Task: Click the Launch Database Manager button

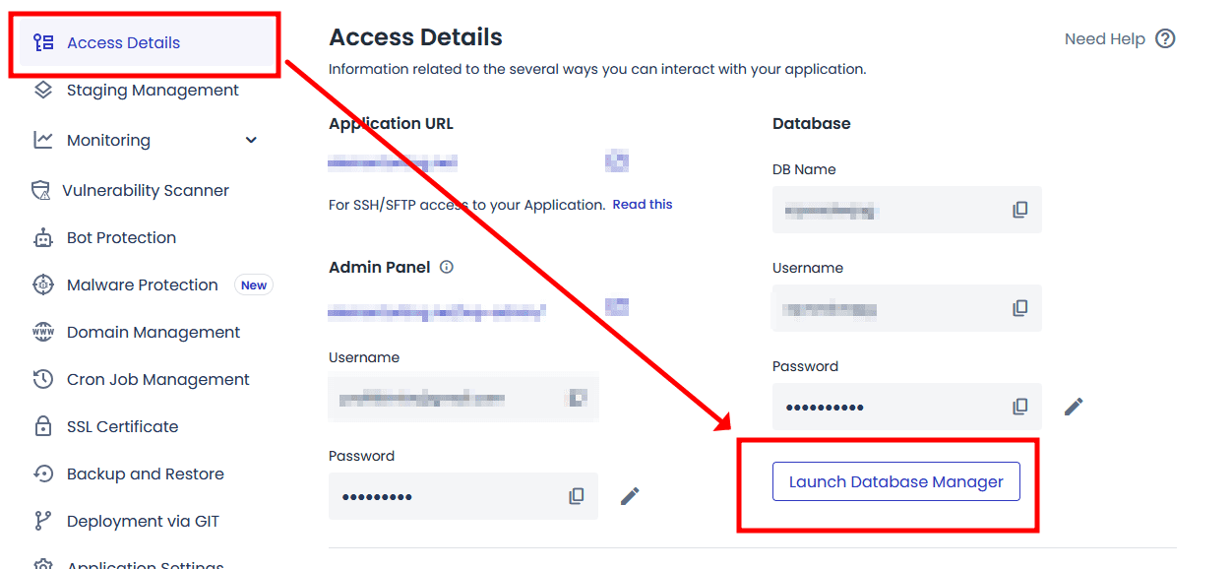Action: [x=895, y=482]
